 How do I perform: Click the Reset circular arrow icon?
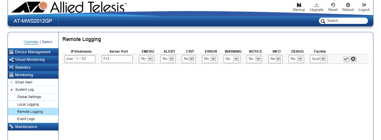(x=333, y=5)
